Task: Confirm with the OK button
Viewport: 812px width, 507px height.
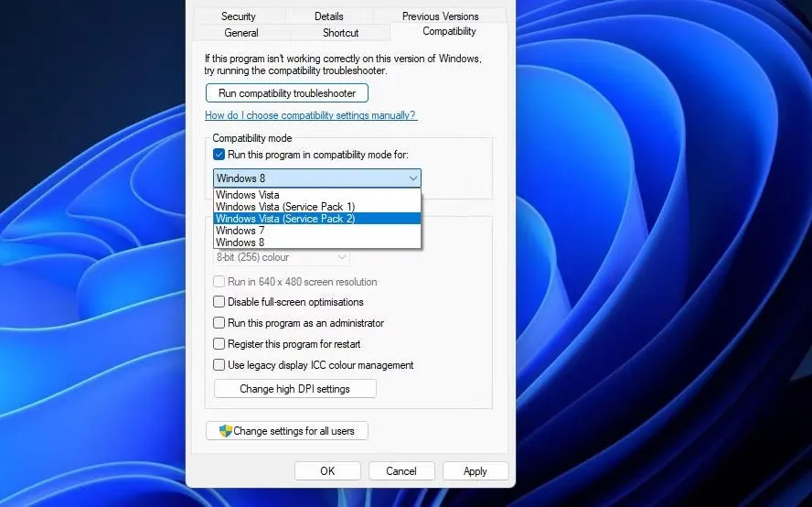Action: coord(327,470)
